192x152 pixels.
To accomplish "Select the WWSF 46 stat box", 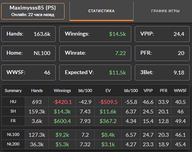I will [28, 73].
